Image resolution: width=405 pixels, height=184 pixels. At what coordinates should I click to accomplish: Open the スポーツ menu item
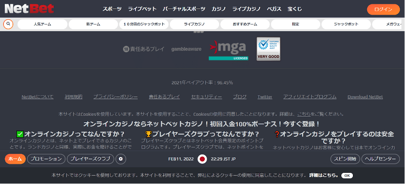pos(112,9)
